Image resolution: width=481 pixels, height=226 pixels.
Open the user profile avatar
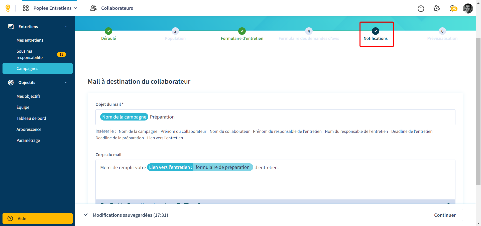(x=468, y=9)
